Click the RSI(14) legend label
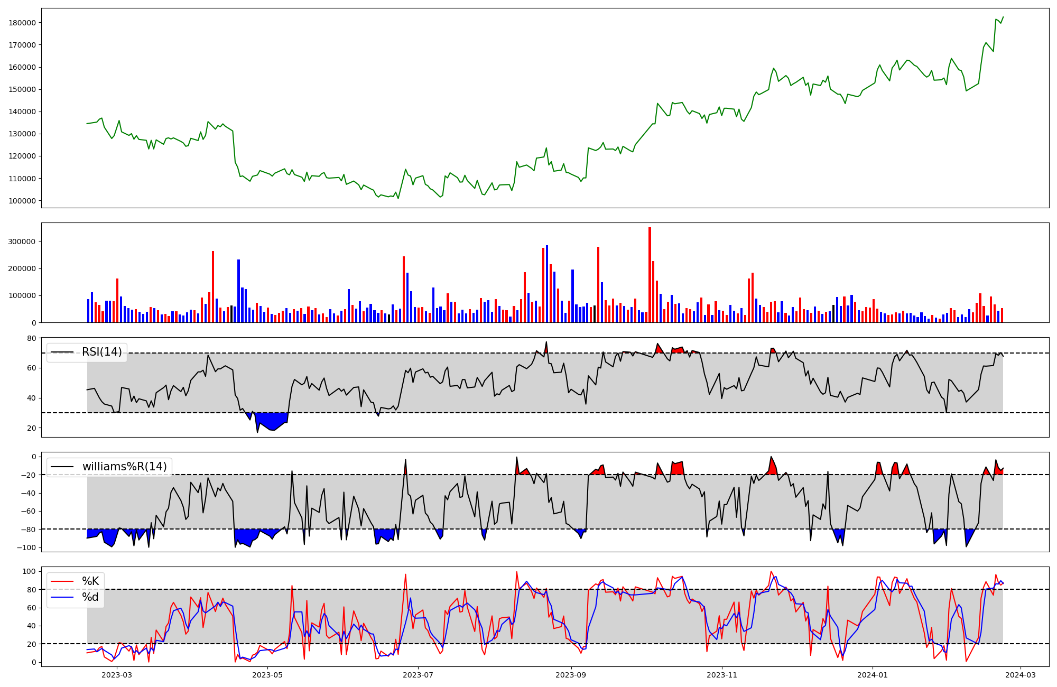This screenshot has width=1057, height=687. pyautogui.click(x=101, y=352)
